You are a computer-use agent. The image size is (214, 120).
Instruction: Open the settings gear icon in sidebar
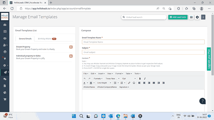(5, 65)
